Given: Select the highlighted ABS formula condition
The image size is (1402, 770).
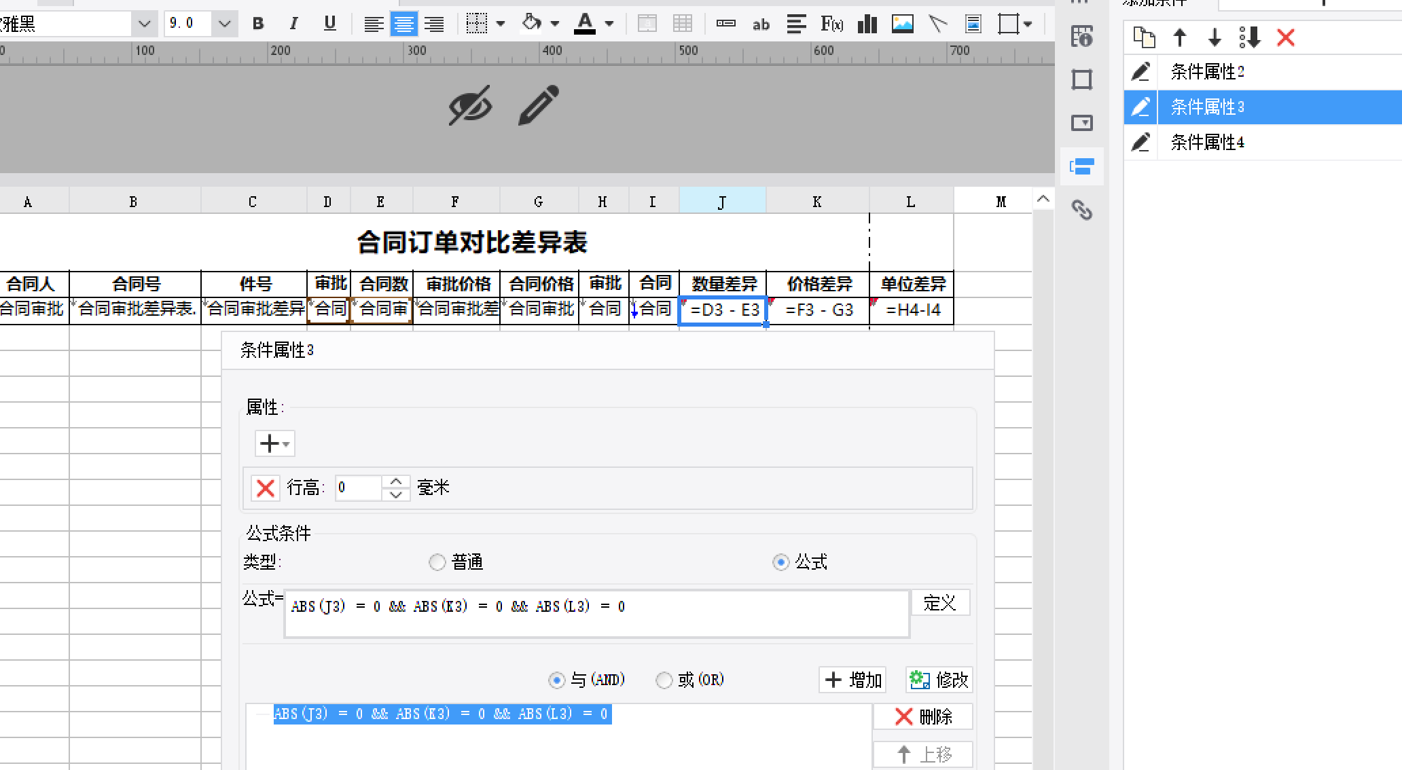Looking at the screenshot, I should coord(442,714).
